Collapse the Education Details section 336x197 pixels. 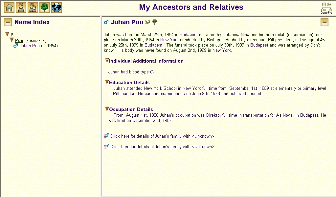pyautogui.click(x=107, y=82)
